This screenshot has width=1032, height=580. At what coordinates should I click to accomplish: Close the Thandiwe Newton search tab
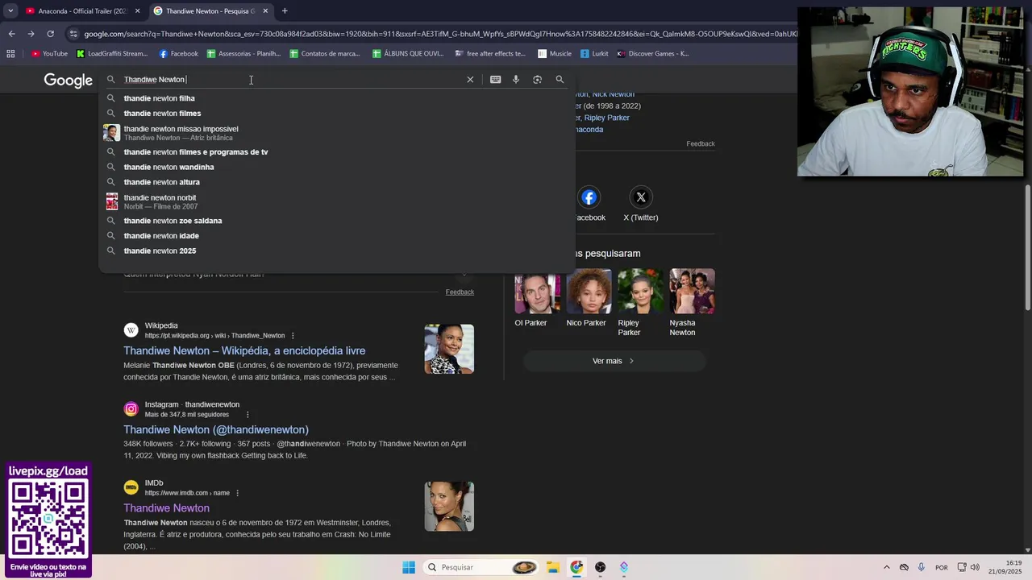265,11
